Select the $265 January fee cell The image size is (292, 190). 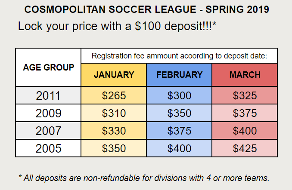[x=114, y=95]
